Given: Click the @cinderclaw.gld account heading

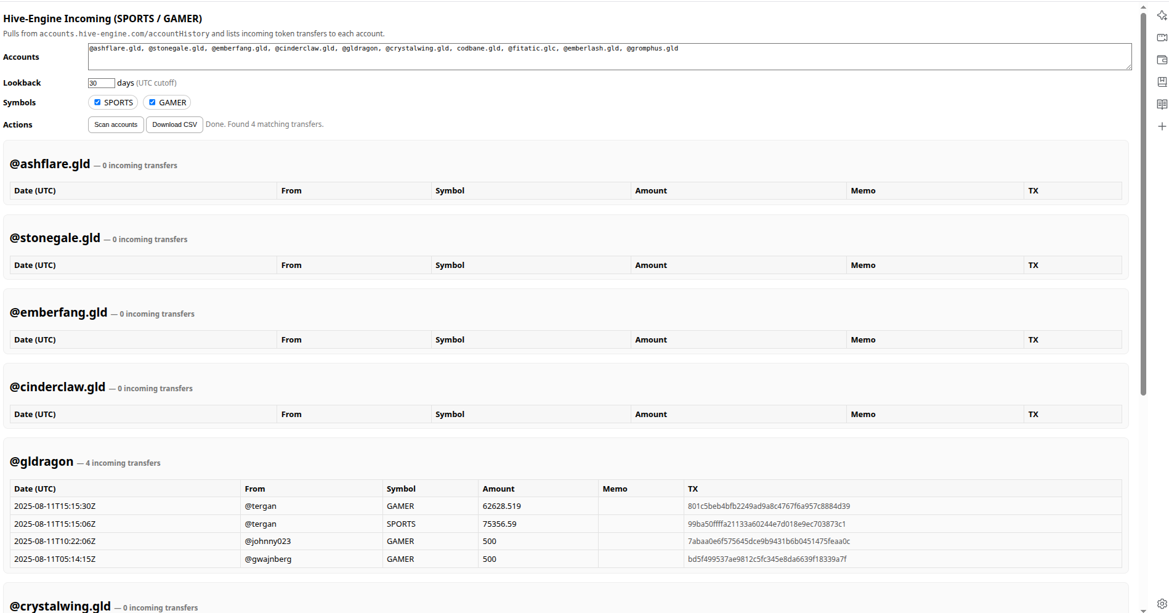Looking at the screenshot, I should [x=57, y=387].
